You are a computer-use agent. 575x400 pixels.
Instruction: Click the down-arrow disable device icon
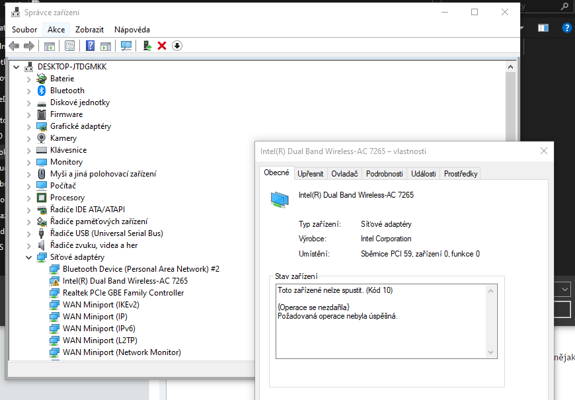click(x=176, y=46)
